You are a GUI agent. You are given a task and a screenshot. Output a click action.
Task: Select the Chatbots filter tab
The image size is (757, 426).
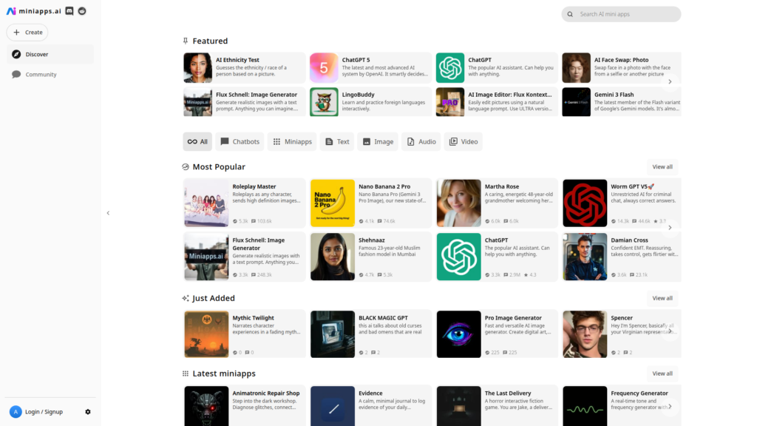click(240, 141)
